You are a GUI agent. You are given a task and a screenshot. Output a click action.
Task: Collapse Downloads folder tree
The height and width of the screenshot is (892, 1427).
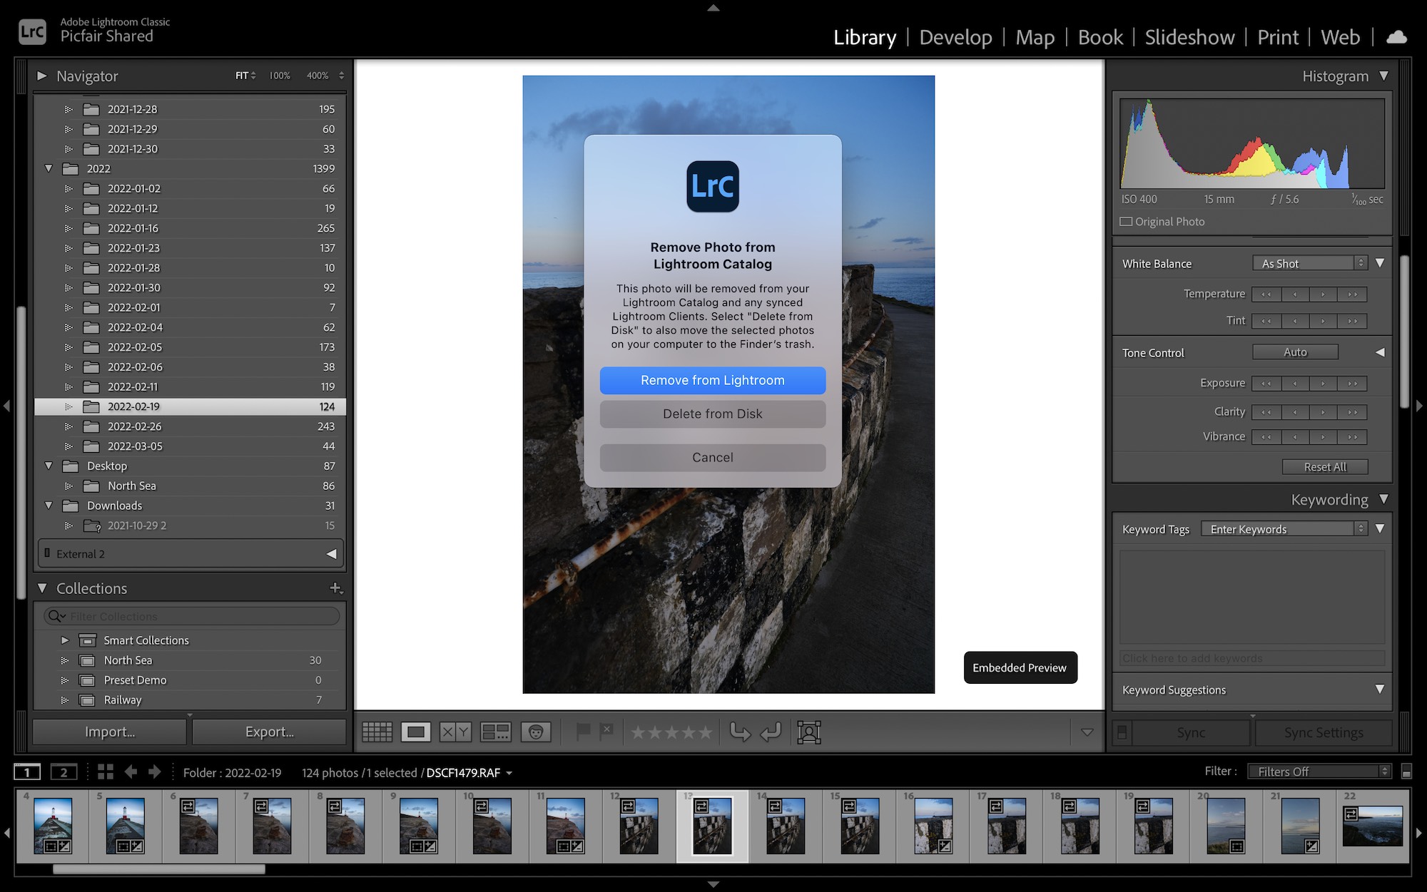click(x=49, y=506)
